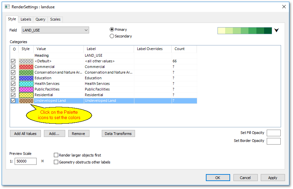This screenshot has height=189, width=293.
Task: Click the Set Fill Opacity input box
Action: (274, 133)
